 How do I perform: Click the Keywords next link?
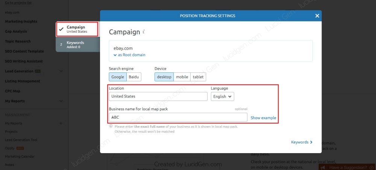click(x=302, y=142)
